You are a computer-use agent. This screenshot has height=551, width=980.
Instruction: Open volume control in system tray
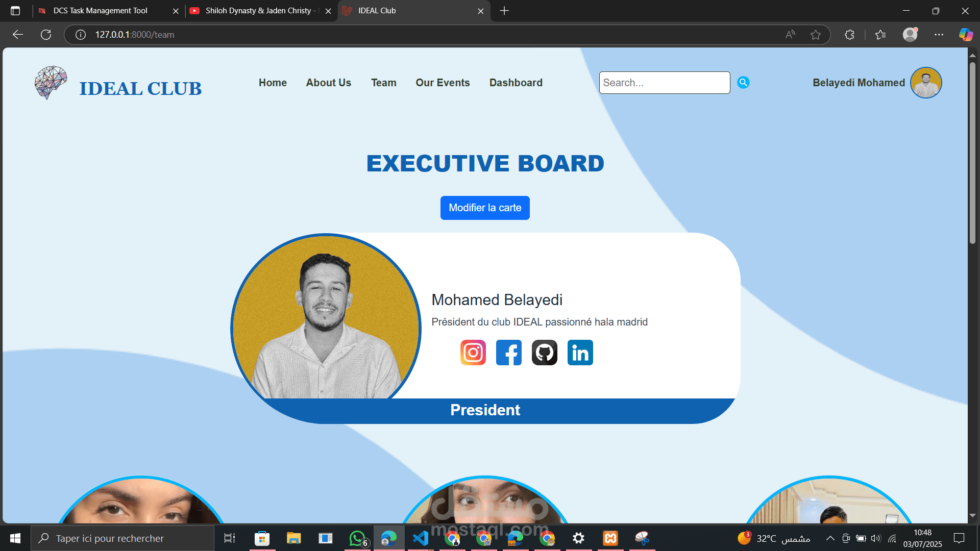(x=876, y=538)
